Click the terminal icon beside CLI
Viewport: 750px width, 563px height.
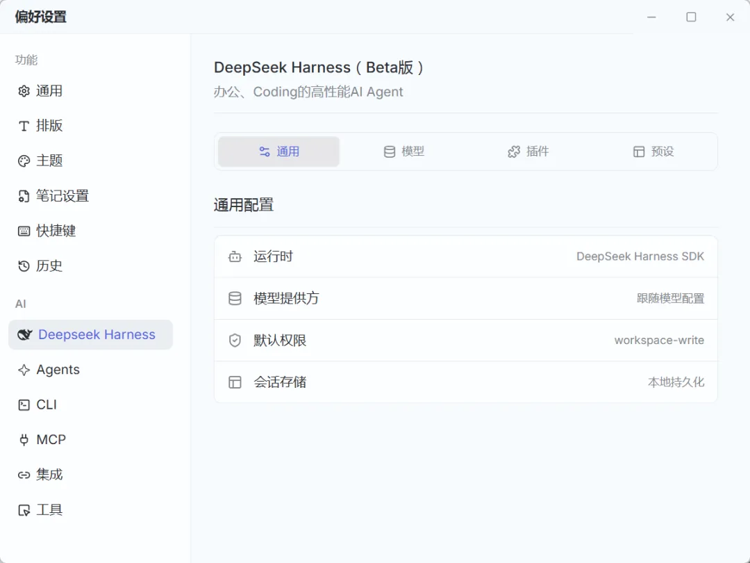[x=24, y=405]
